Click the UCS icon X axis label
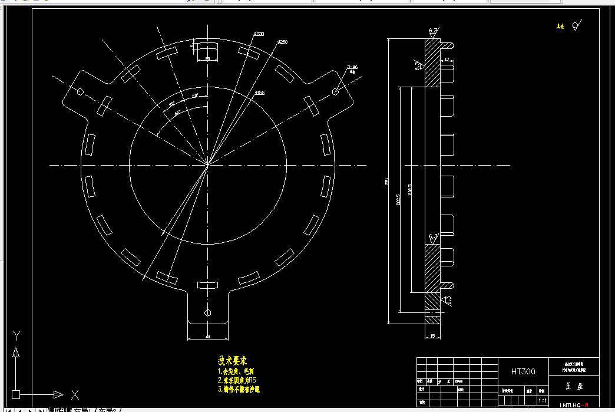The image size is (615, 412). pos(75,395)
